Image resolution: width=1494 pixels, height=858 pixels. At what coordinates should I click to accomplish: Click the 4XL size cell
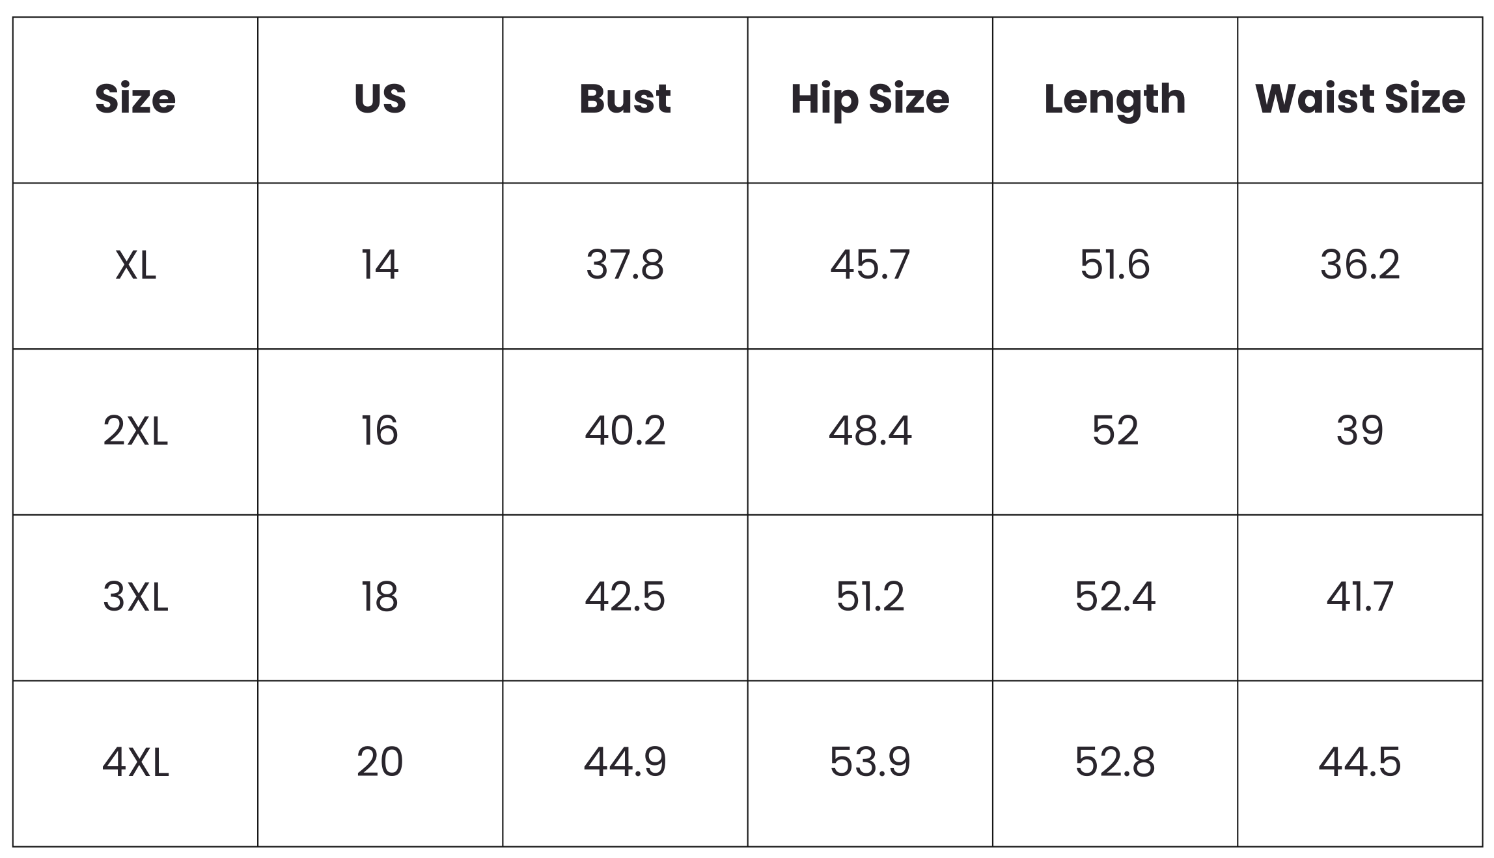[135, 762]
